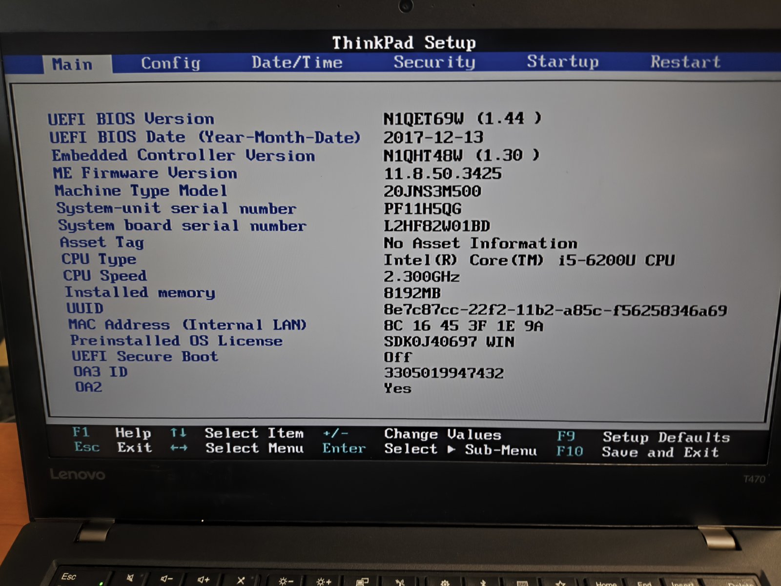Click the Esc Exit hint
This screenshot has height=586, width=781.
pos(113,447)
